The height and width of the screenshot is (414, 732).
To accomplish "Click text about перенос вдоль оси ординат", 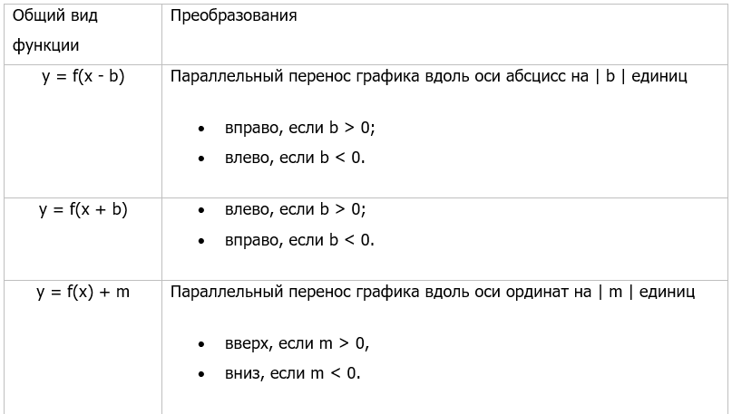I will 433,292.
